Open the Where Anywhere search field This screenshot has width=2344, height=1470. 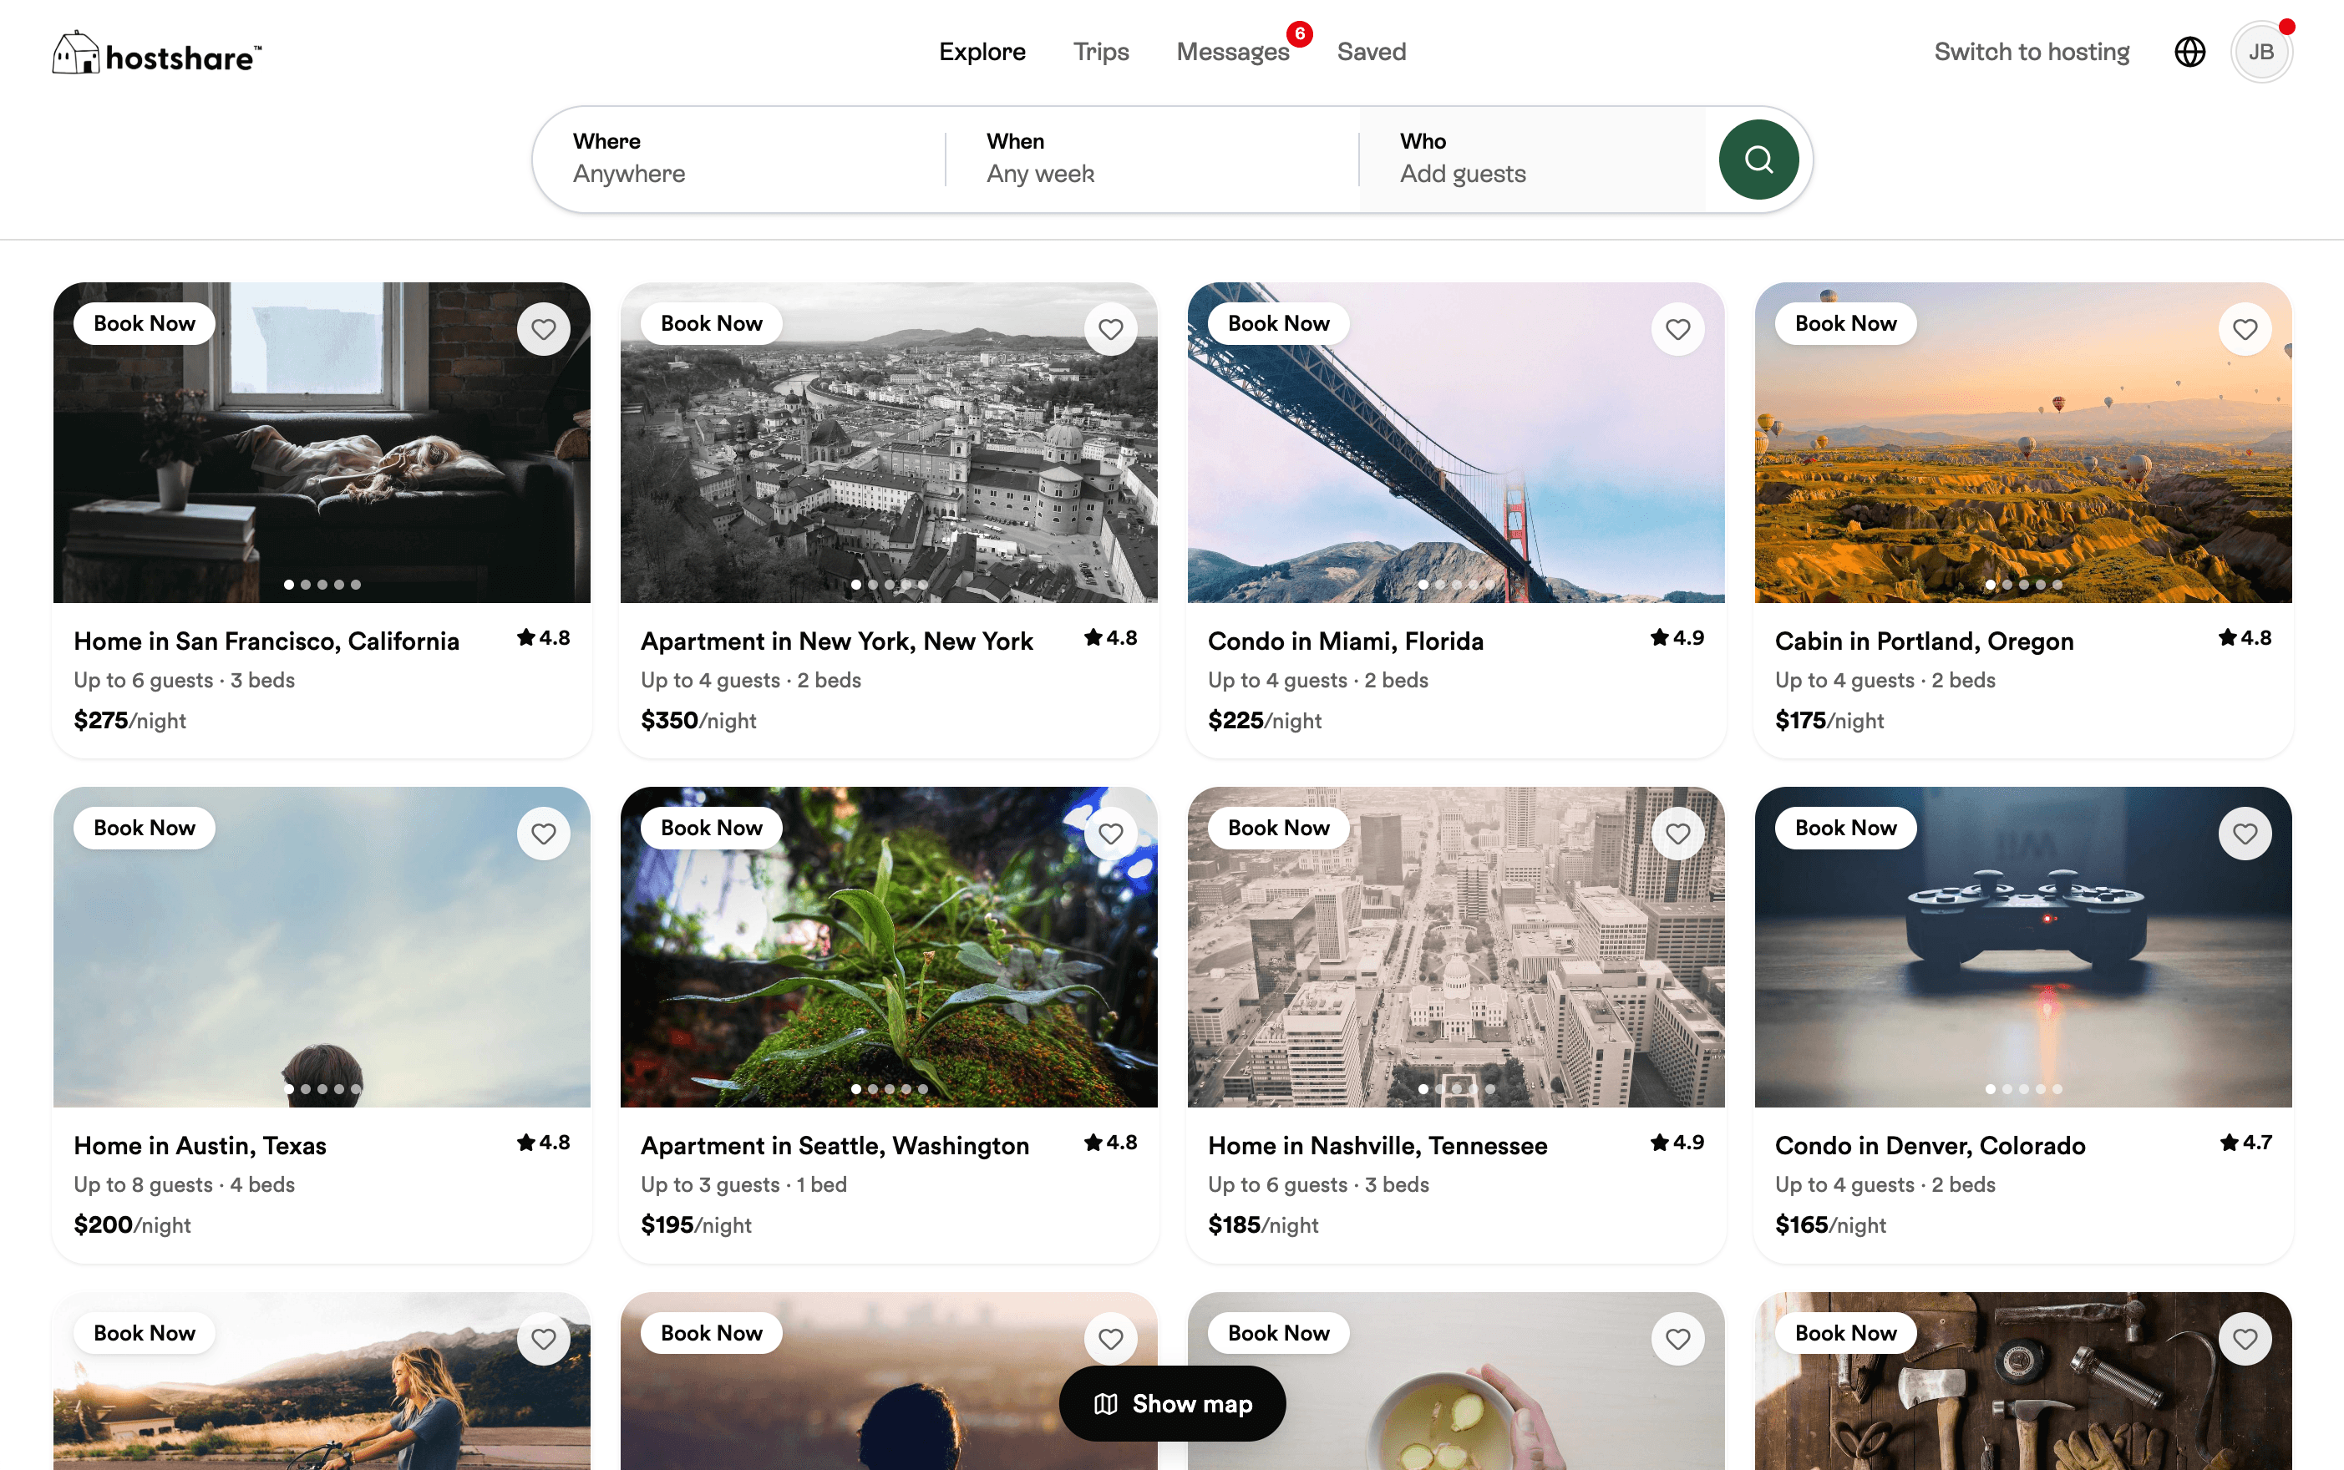[739, 159]
